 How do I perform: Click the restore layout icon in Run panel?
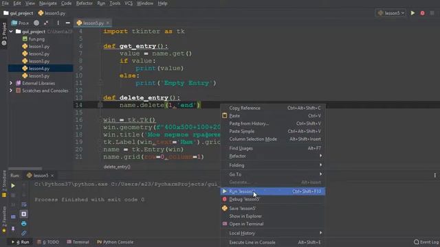tap(13, 217)
